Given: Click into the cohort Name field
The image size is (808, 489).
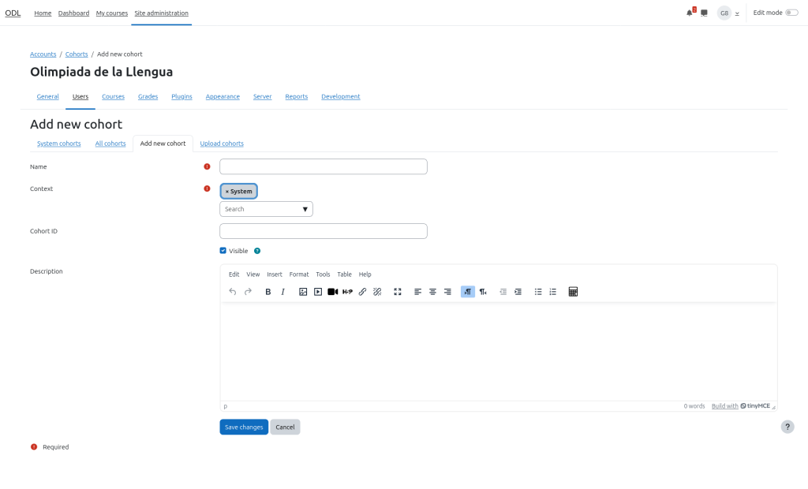Looking at the screenshot, I should (323, 166).
